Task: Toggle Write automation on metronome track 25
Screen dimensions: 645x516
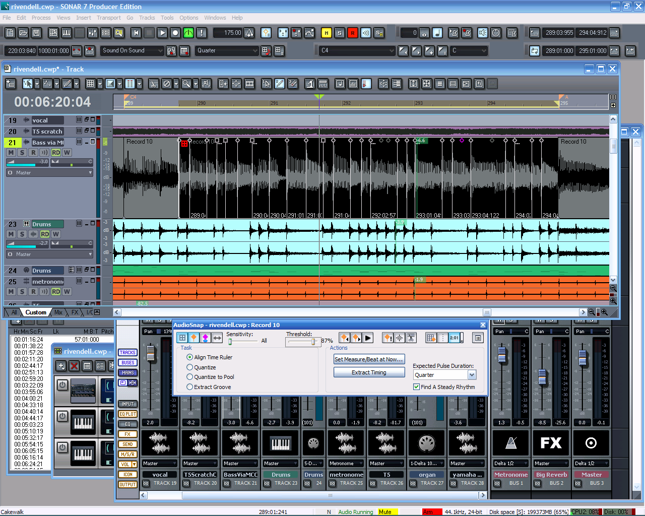Action: pos(67,292)
